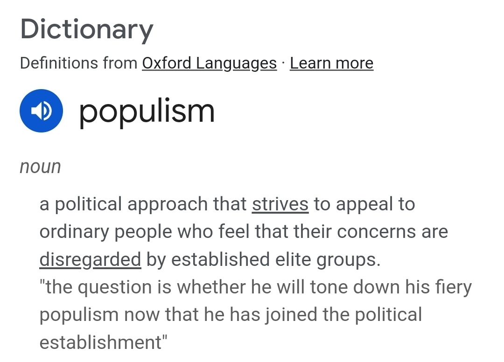Click the 'Definitions from' text
This screenshot has width=504, height=362.
pyautogui.click(x=78, y=63)
